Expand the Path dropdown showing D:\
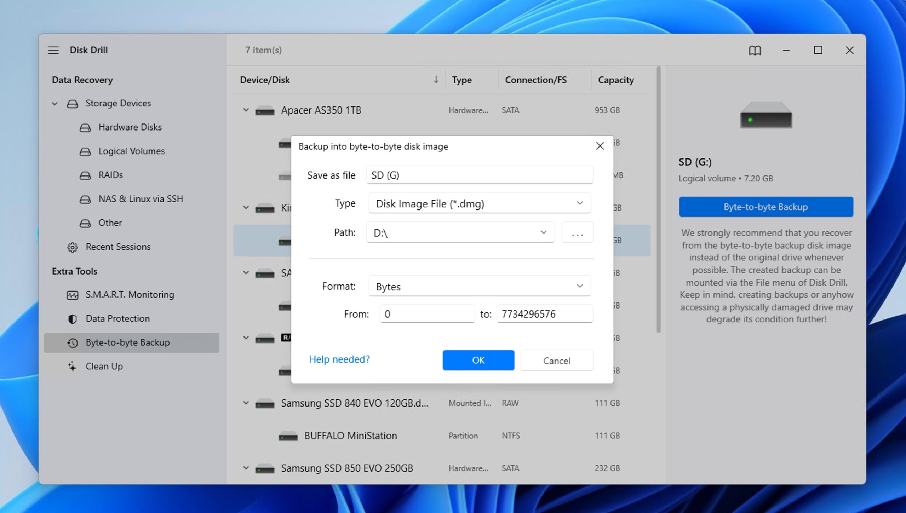 point(543,232)
